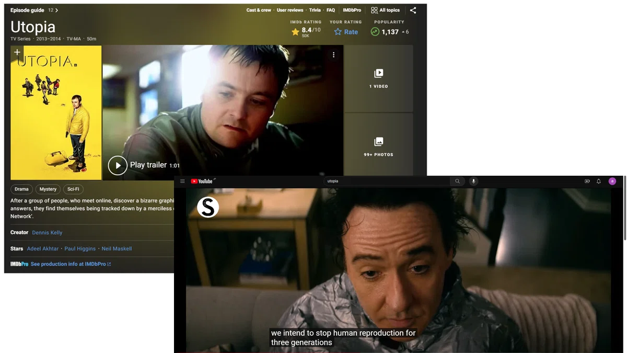
Task: Select the Sci-Fi genre chip
Action: (73, 189)
